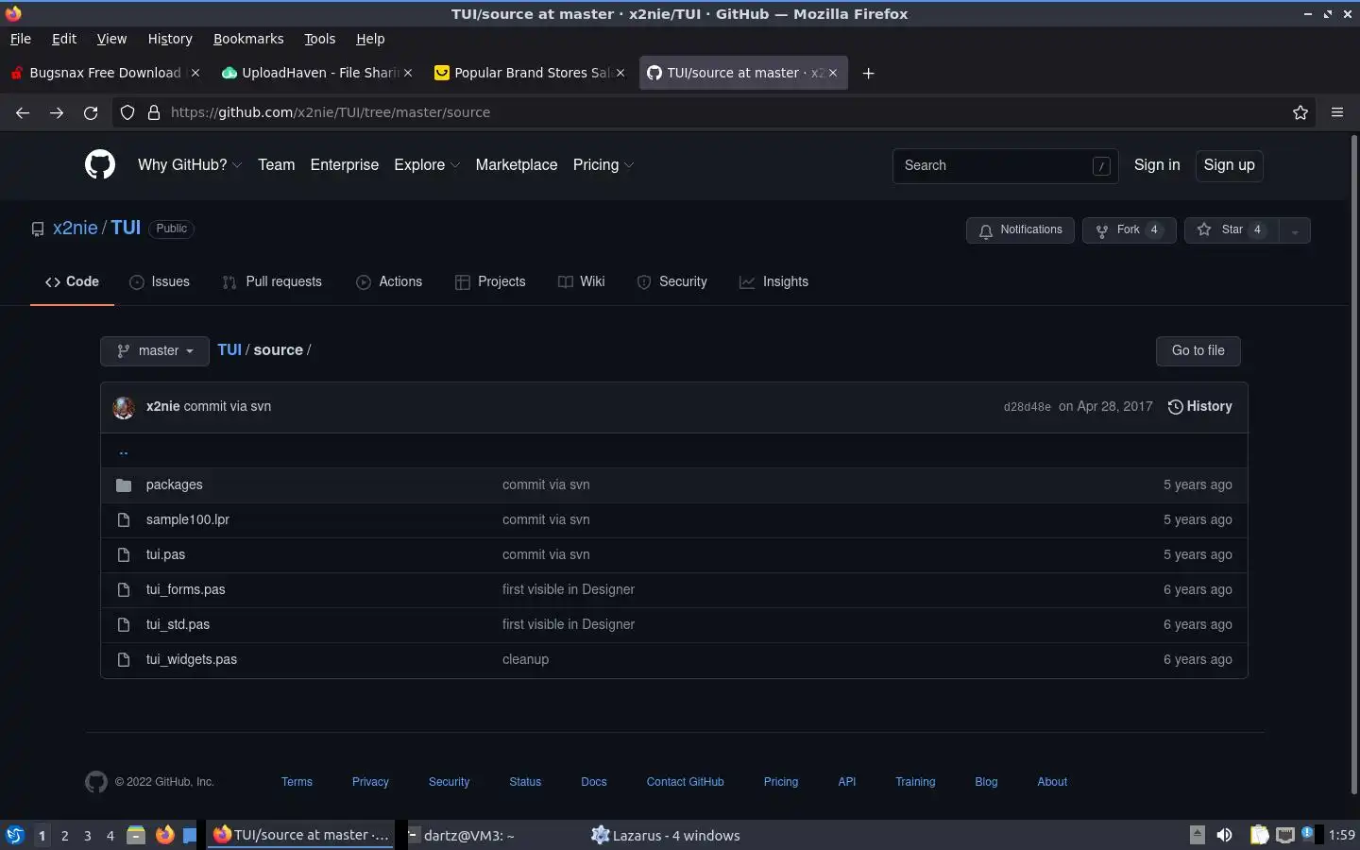Click the Go to file button

[x=1198, y=350]
